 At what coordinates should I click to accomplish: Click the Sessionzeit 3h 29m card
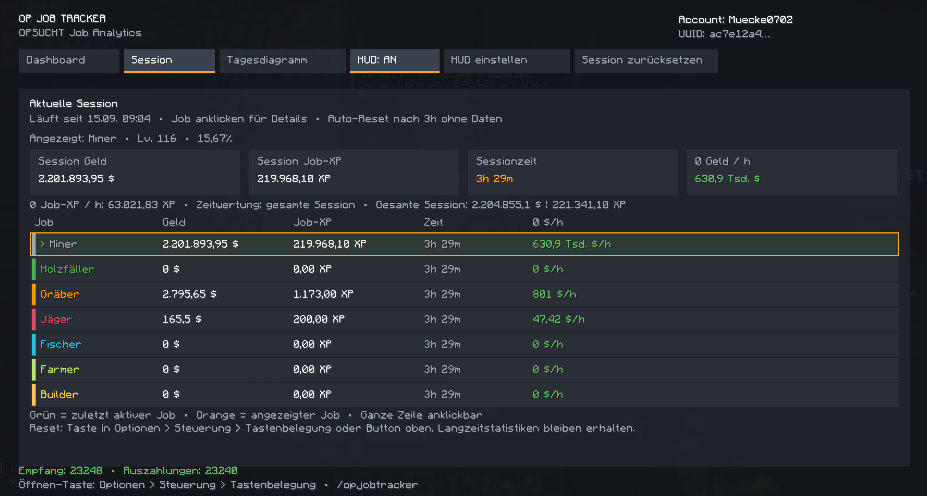[x=573, y=172]
